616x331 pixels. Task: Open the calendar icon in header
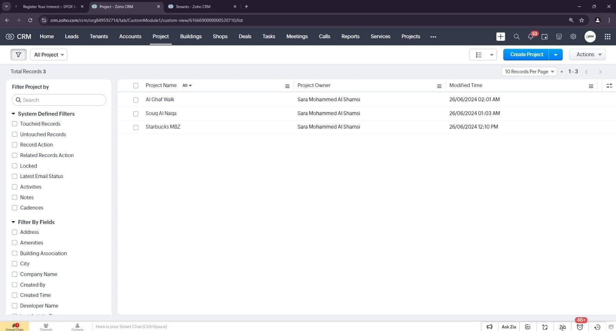point(544,37)
